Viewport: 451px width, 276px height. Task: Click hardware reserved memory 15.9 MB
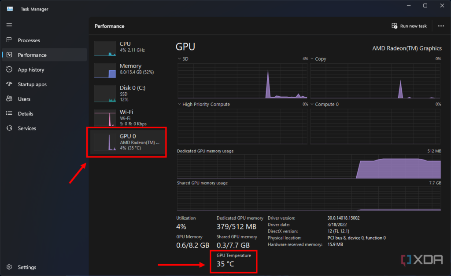click(335, 244)
